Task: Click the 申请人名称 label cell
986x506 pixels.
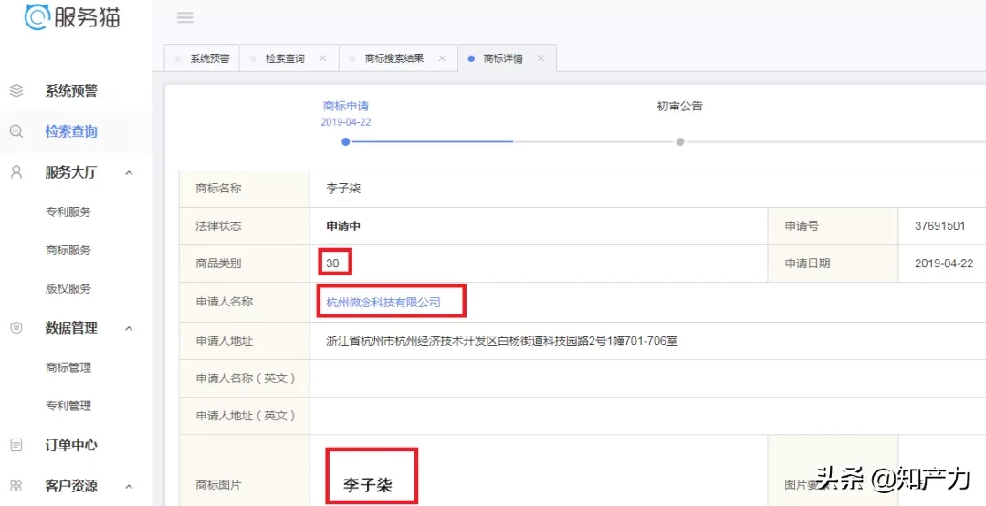Action: [x=244, y=302]
